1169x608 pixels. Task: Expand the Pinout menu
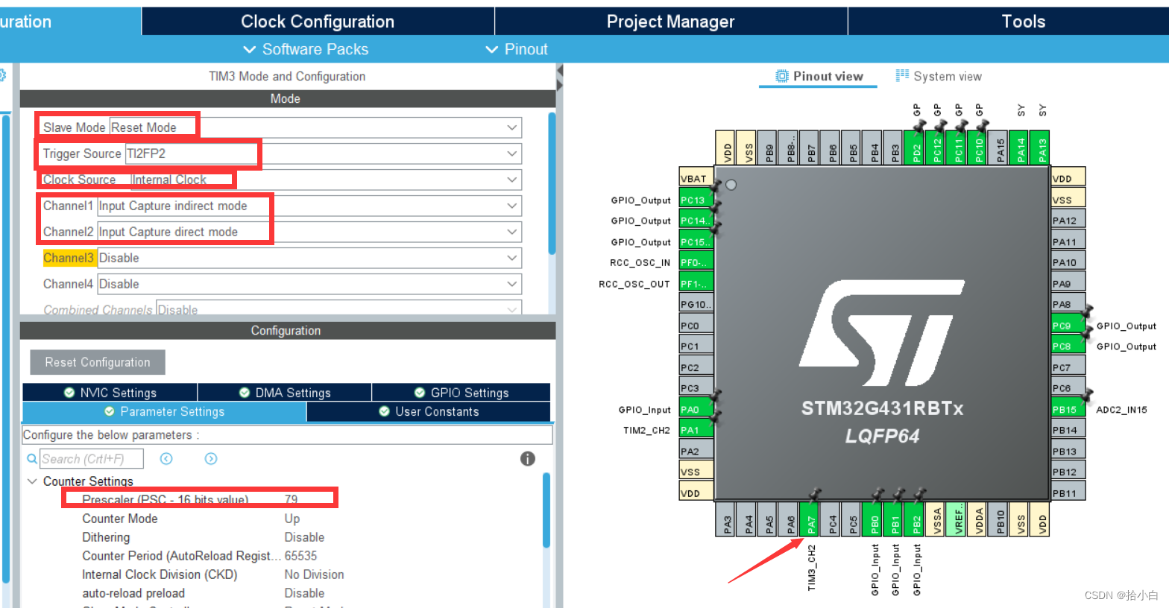click(x=517, y=49)
